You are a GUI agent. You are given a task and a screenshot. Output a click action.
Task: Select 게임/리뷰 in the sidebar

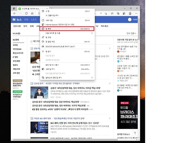[16, 69]
